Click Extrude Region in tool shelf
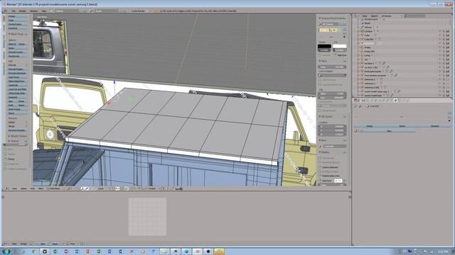The height and width of the screenshot is (255, 455). click(17, 69)
